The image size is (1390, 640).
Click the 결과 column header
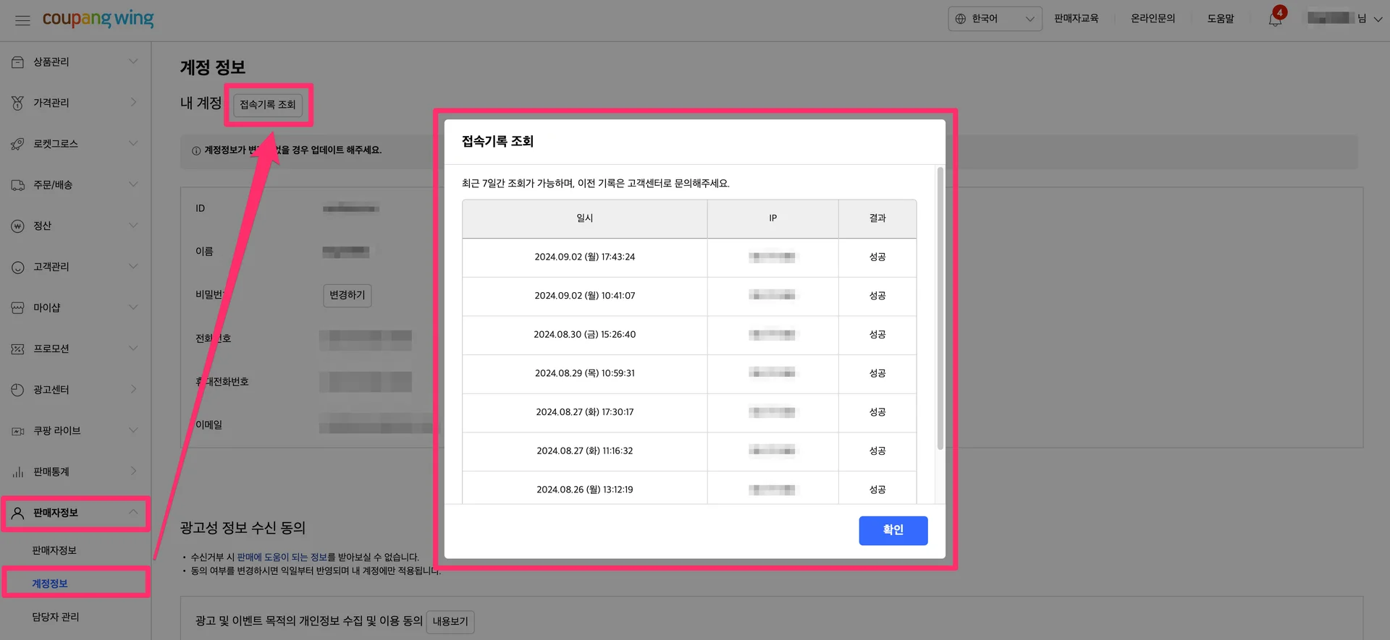(x=877, y=218)
